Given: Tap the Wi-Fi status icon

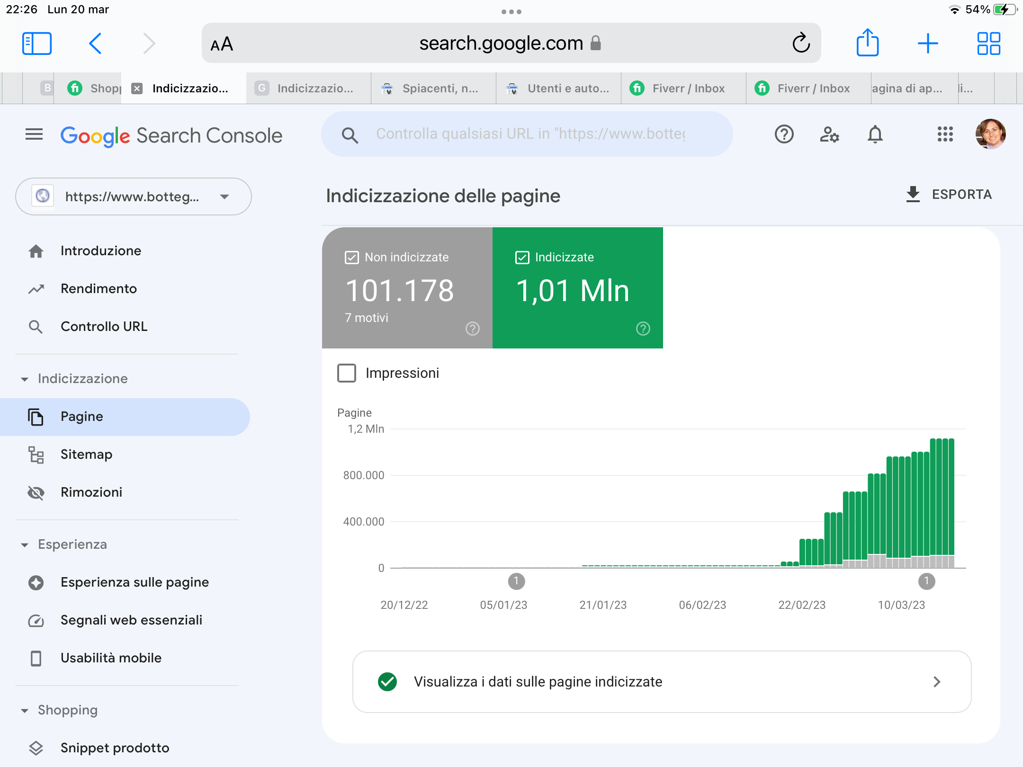Looking at the screenshot, I should [x=955, y=9].
